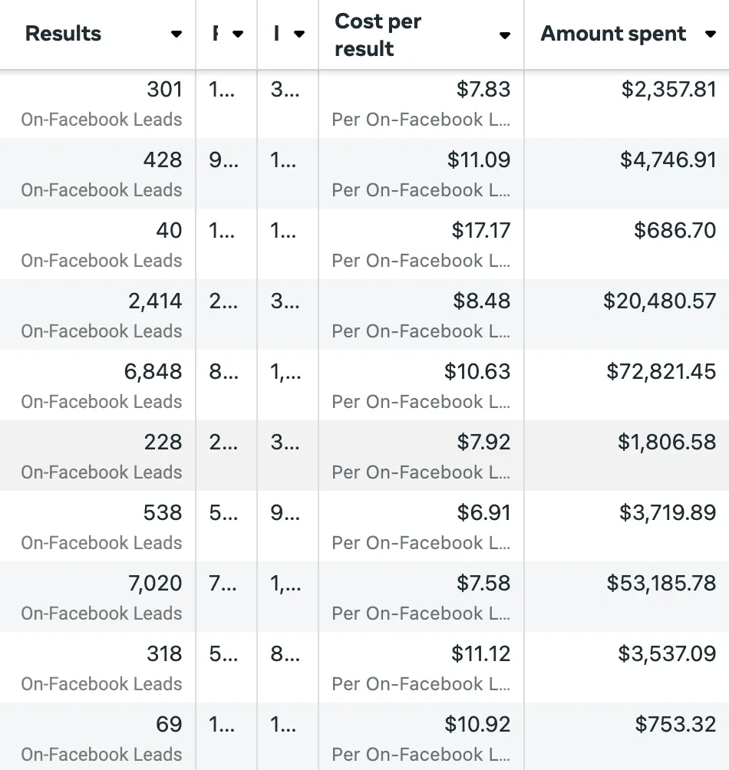Select the $753.32 amount spent cell
The image size is (729, 770).
627,737
